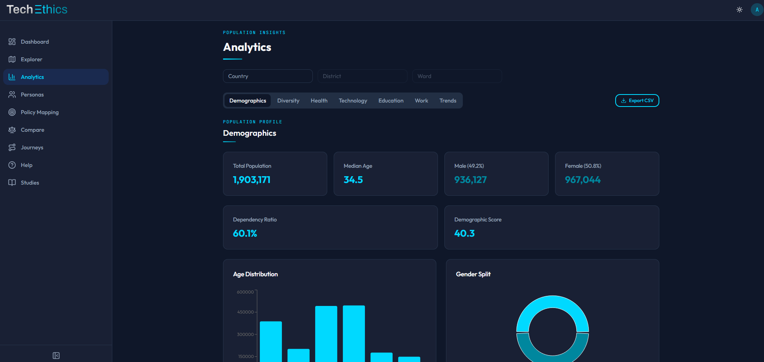764x362 pixels.
Task: Select the cyan segment of the Gender Split donut
Action: point(553,301)
